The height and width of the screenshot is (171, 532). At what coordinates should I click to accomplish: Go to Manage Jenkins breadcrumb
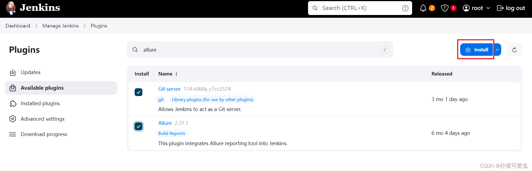pyautogui.click(x=60, y=26)
